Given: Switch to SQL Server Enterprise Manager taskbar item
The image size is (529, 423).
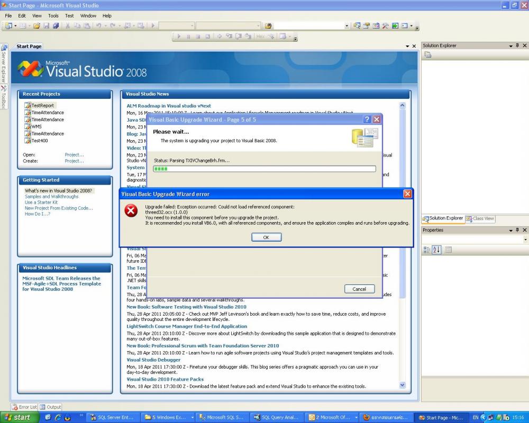Looking at the screenshot, I should (112, 417).
